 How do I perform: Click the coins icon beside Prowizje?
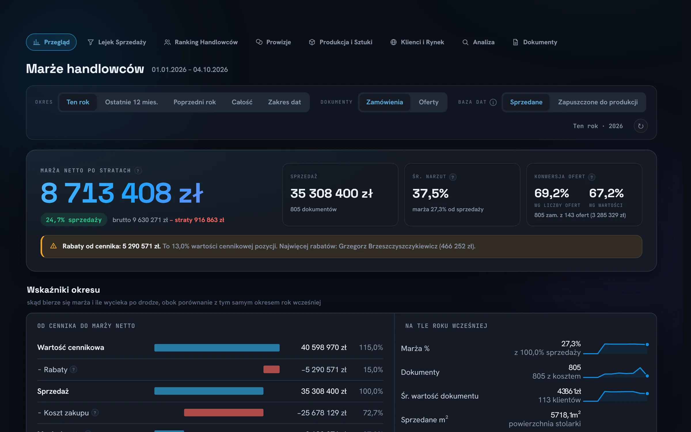click(x=259, y=42)
